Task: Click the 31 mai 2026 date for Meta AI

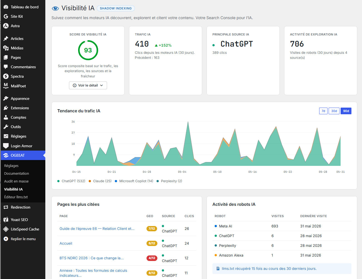Action: point(311,226)
